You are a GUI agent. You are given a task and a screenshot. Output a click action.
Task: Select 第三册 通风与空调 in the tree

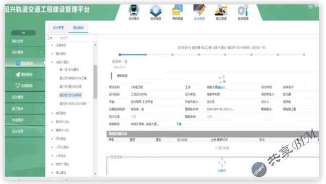(x=70, y=86)
